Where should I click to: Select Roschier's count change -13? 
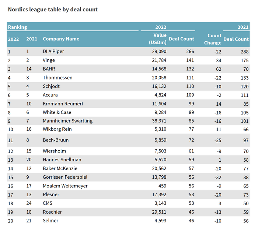point(218,212)
